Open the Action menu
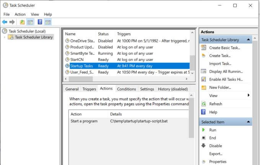Image resolution: width=260 pixels, height=165 pixels. coord(20,14)
